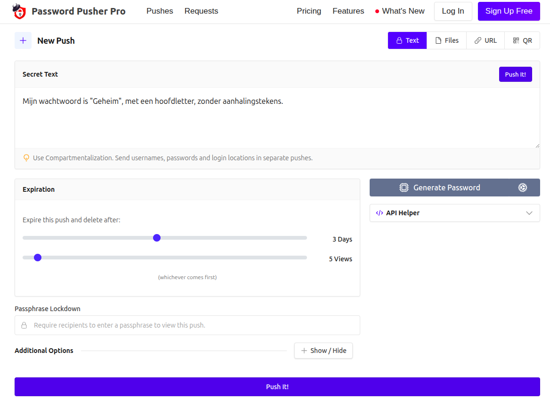Open the Requests menu
This screenshot has height=399, width=550.
[202, 11]
